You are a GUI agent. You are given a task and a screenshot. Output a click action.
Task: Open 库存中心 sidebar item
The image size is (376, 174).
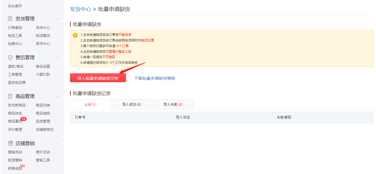click(43, 44)
